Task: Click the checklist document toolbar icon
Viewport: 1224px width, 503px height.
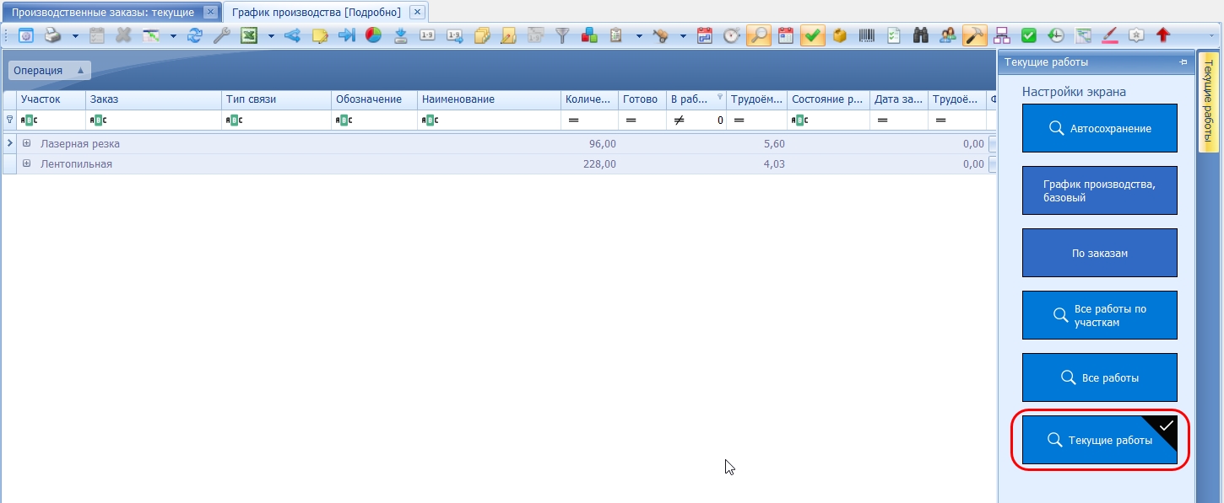Action: tap(894, 35)
